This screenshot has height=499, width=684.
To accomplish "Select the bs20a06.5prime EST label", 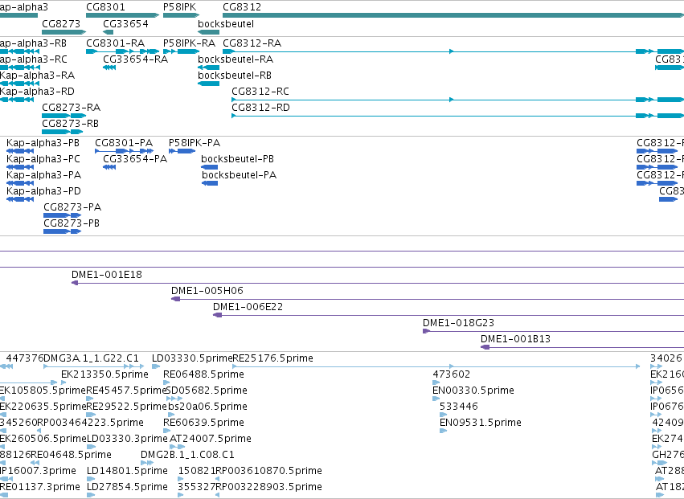I will [x=207, y=406].
